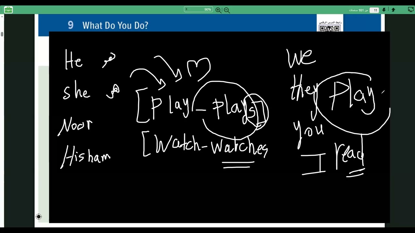
Task: Go to next page with down arrow
Action: [384, 10]
